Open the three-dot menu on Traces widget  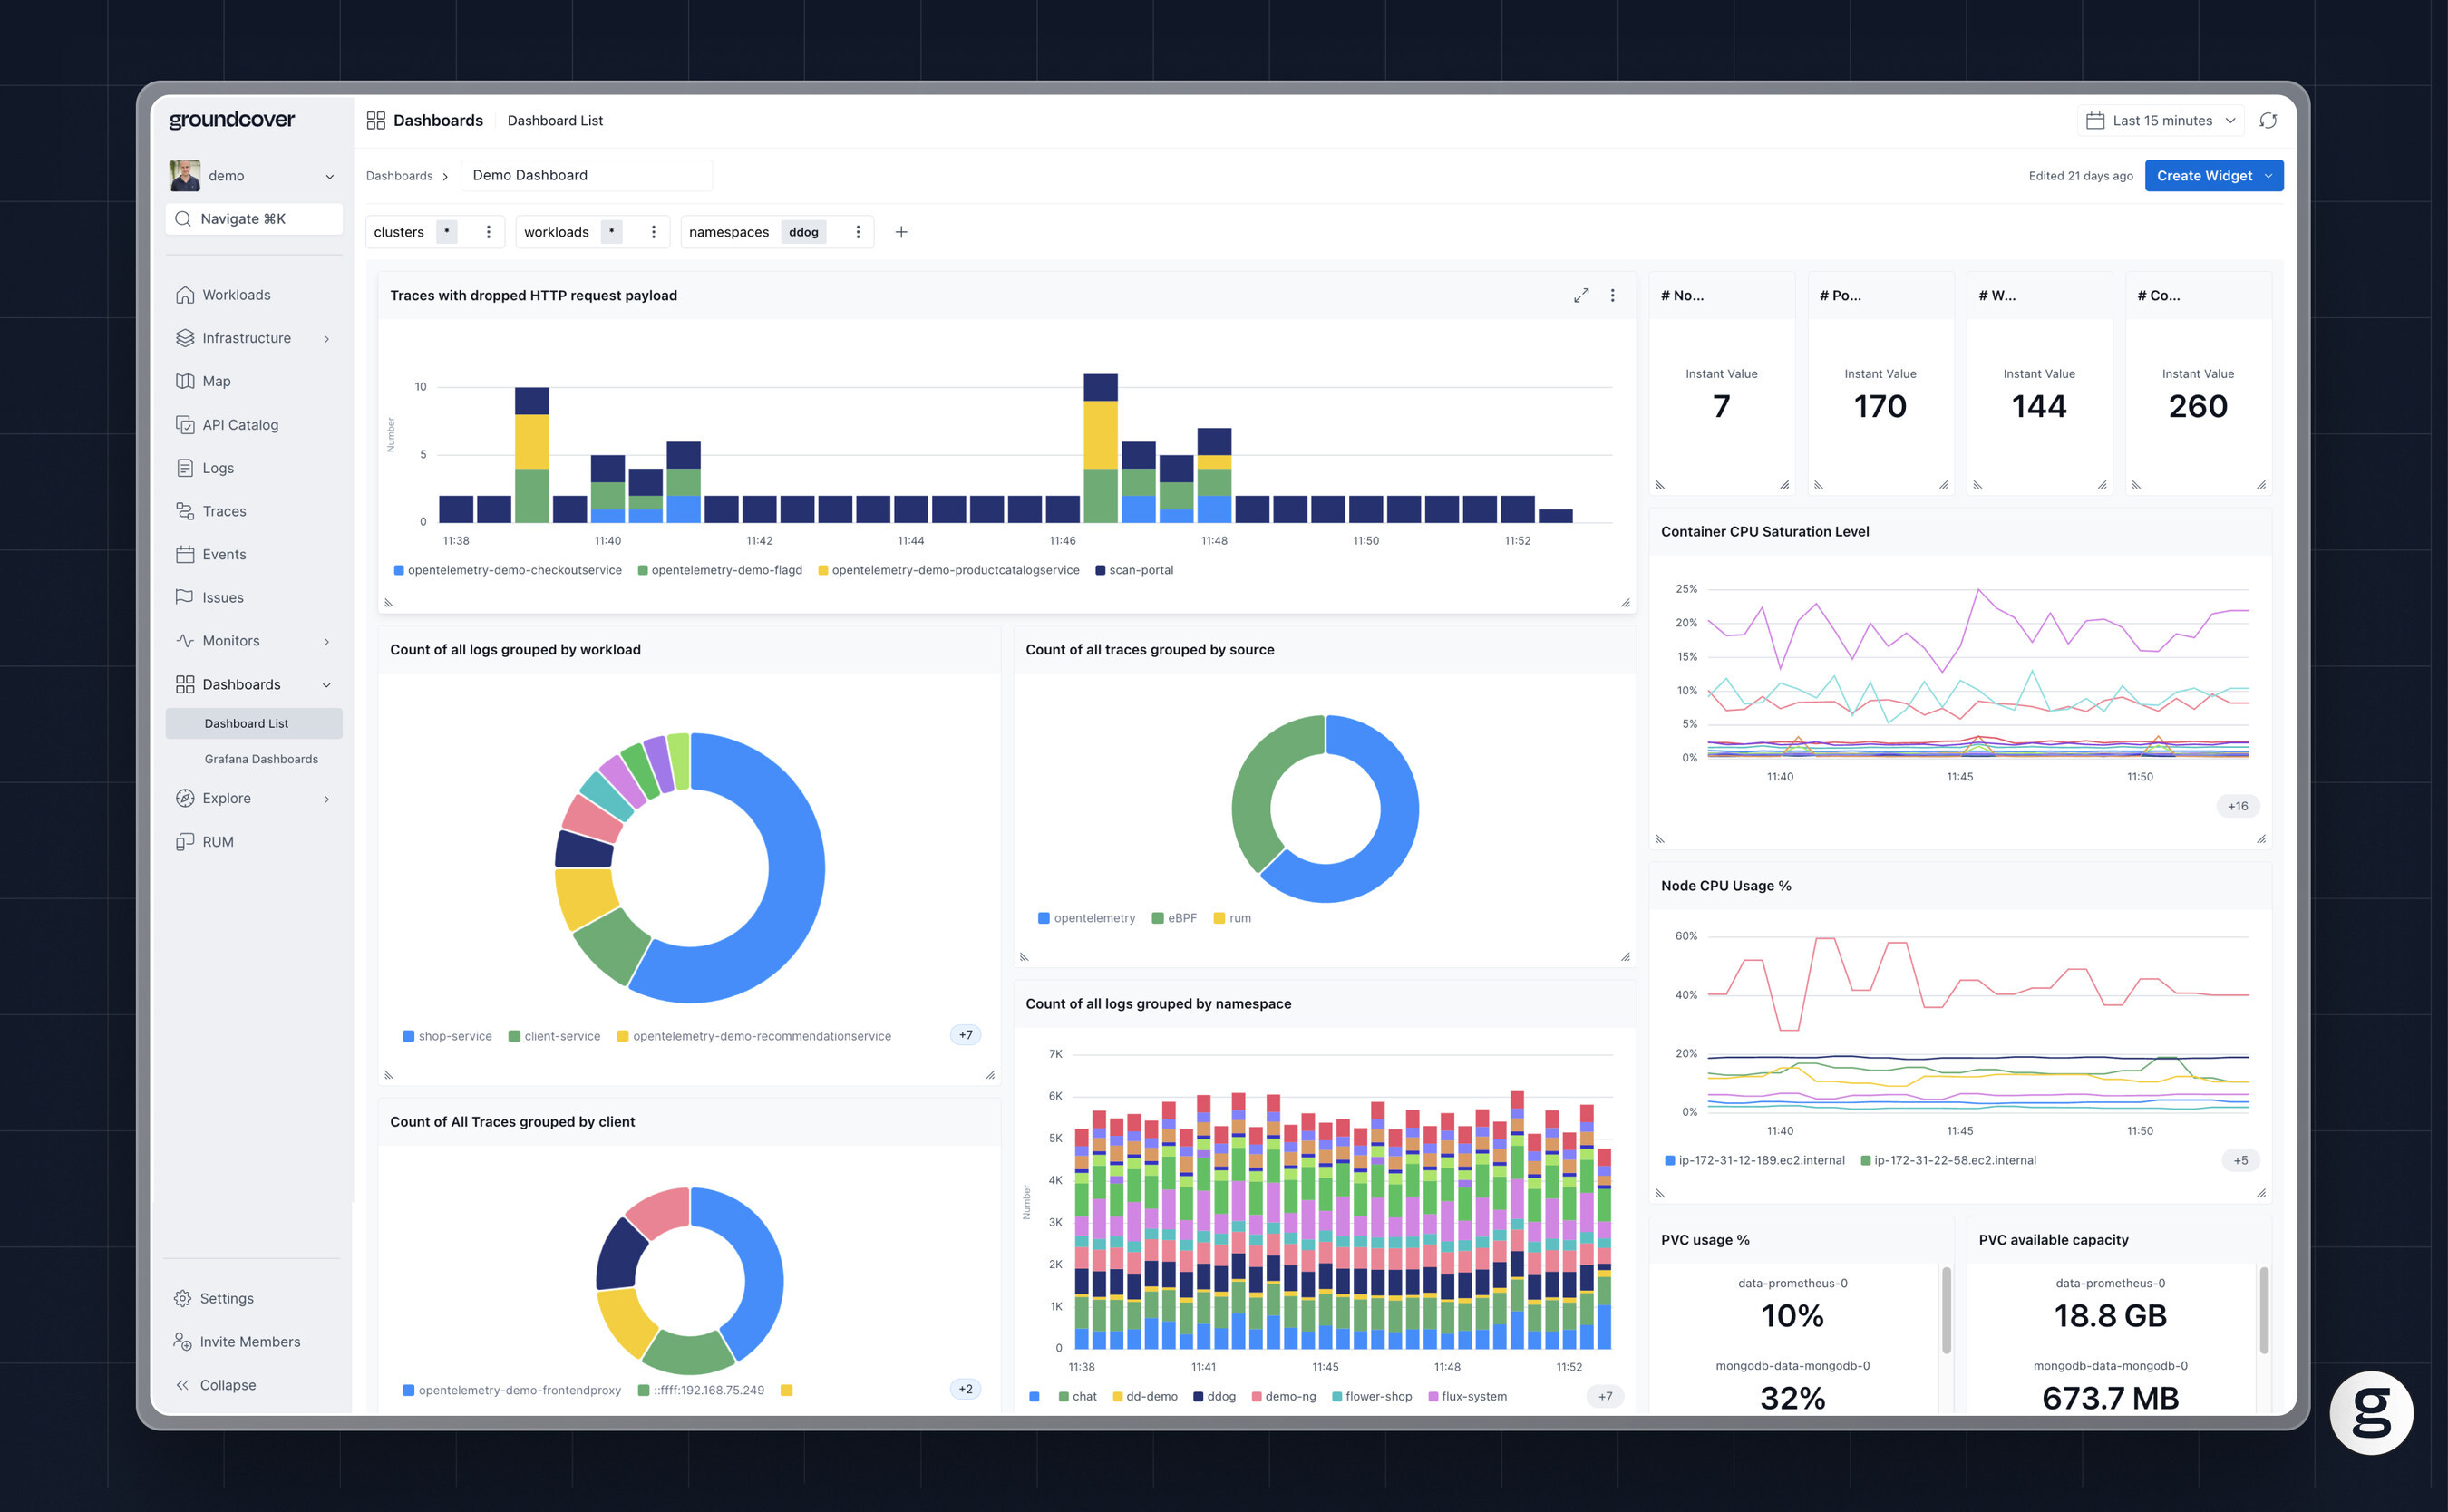point(1612,296)
